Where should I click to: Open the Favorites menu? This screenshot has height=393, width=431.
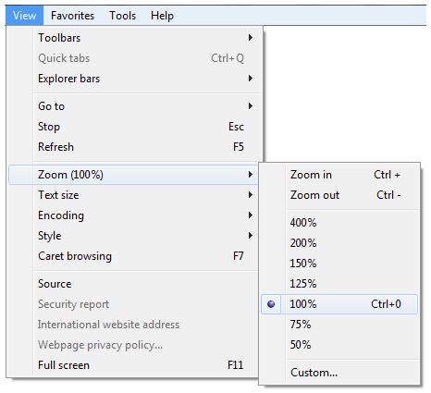click(72, 16)
